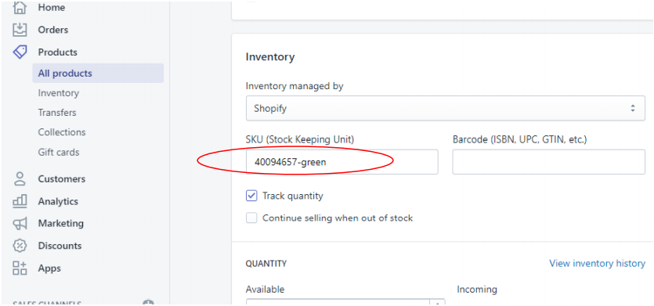The width and height of the screenshot is (654, 306).
Task: Click the Barcode input field
Action: coord(549,162)
